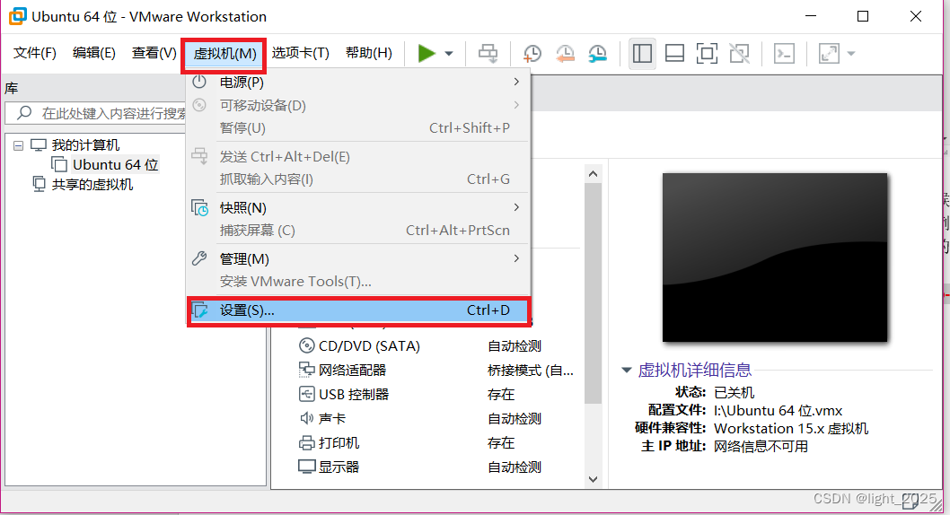Click the library search input field
Image resolution: width=950 pixels, height=515 pixels.
[97, 113]
